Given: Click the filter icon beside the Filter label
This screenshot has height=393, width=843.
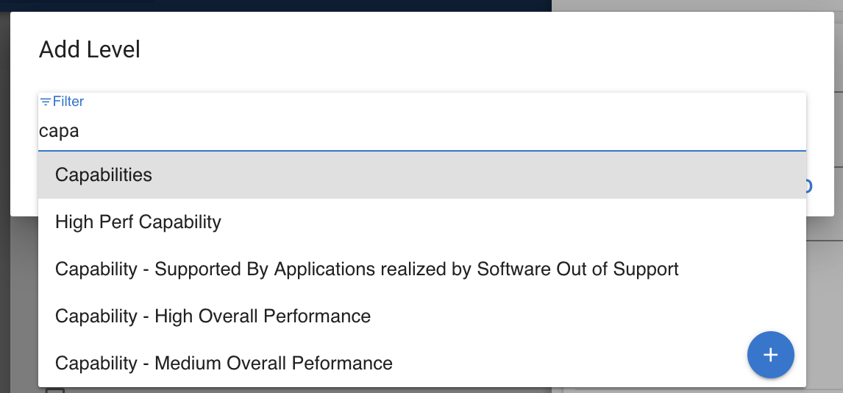Looking at the screenshot, I should click(x=45, y=102).
